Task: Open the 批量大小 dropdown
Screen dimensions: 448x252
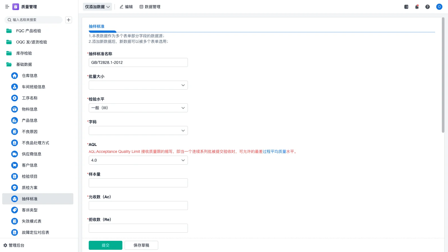Action: [x=138, y=85]
